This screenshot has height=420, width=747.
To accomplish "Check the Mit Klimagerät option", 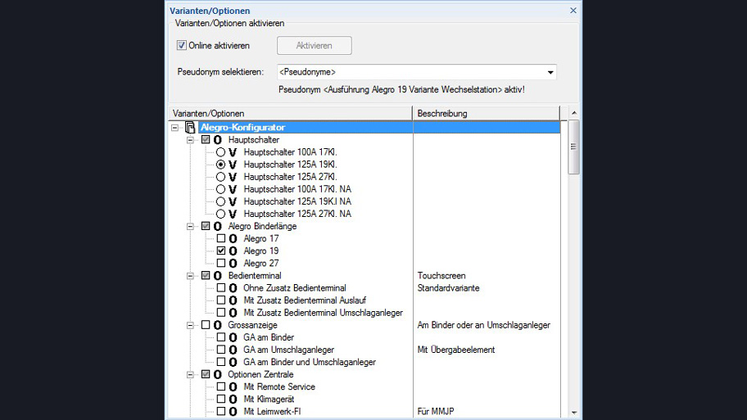I will coord(220,399).
